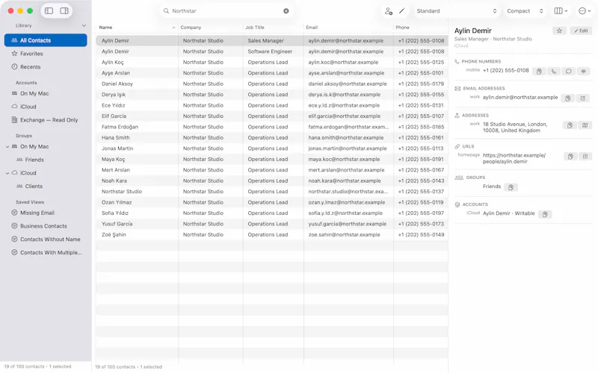Click phone +1 (202) 555-0149 cell
598x373 pixels.
click(421, 235)
